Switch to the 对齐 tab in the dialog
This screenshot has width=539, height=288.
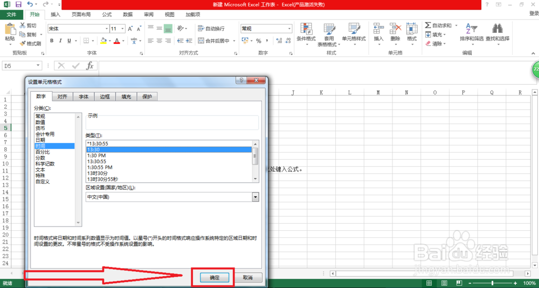click(62, 97)
